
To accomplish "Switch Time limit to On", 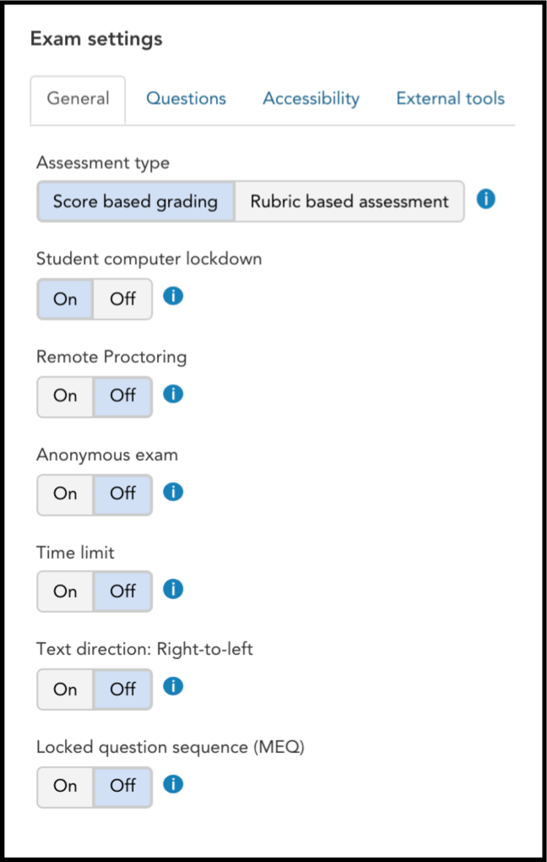I will click(x=65, y=592).
